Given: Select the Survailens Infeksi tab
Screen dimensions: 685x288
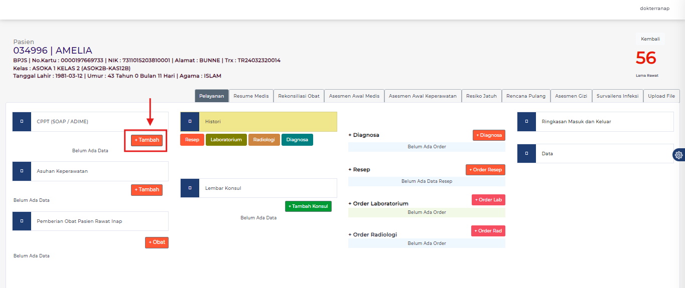Looking at the screenshot, I should point(617,96).
